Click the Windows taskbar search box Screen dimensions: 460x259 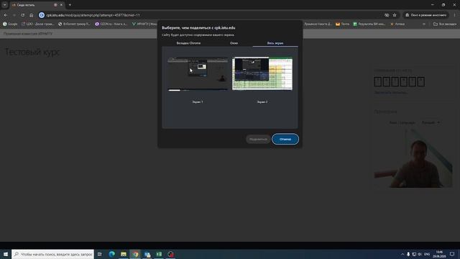tap(52, 254)
